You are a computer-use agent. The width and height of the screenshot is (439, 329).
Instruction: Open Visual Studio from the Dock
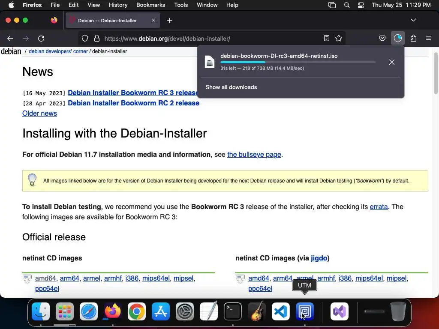point(340,311)
